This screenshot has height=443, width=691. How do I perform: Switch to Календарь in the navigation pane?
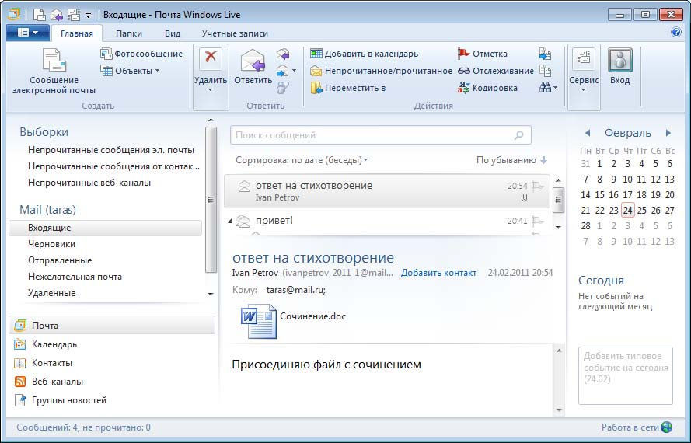[x=54, y=344]
